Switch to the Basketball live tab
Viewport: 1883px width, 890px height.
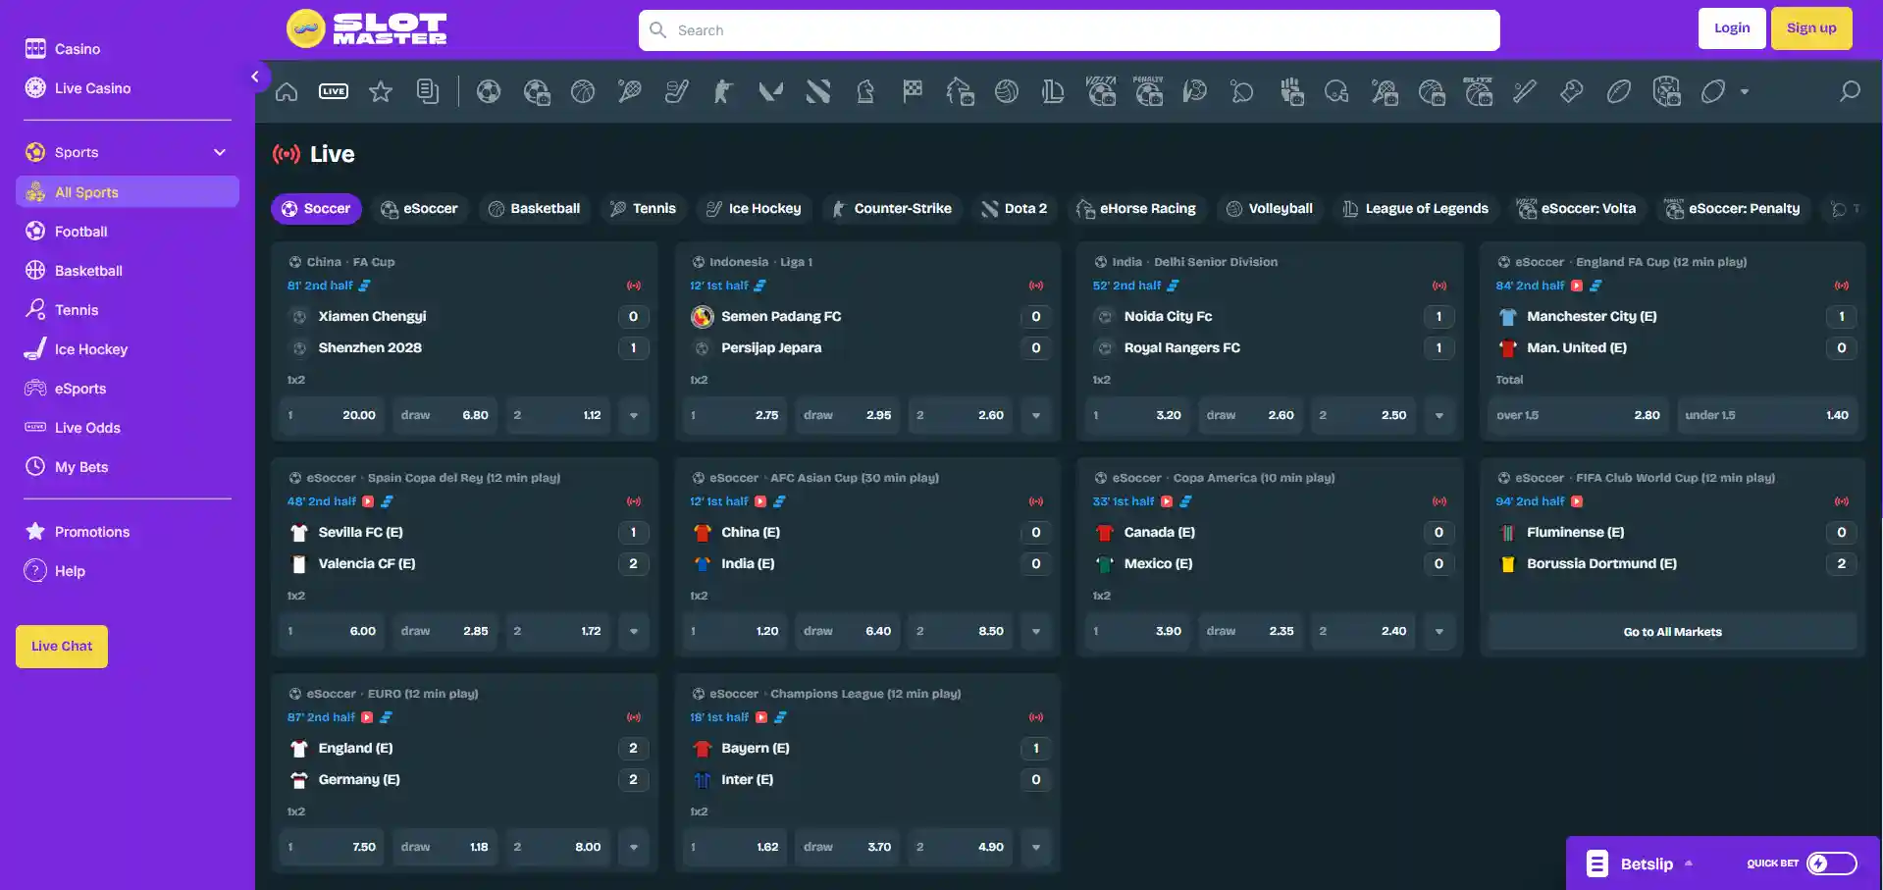pos(535,209)
